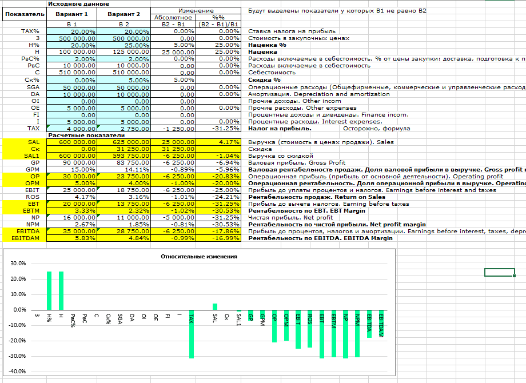This screenshot has width=526, height=383.
Task: Select OP Вариант 1 value 30 000.00
Action: pos(72,177)
